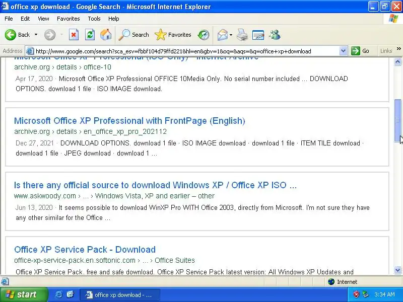Screen dimensions: 403x302
Task: Click the 3:34 AM system clock
Action: tap(384, 294)
